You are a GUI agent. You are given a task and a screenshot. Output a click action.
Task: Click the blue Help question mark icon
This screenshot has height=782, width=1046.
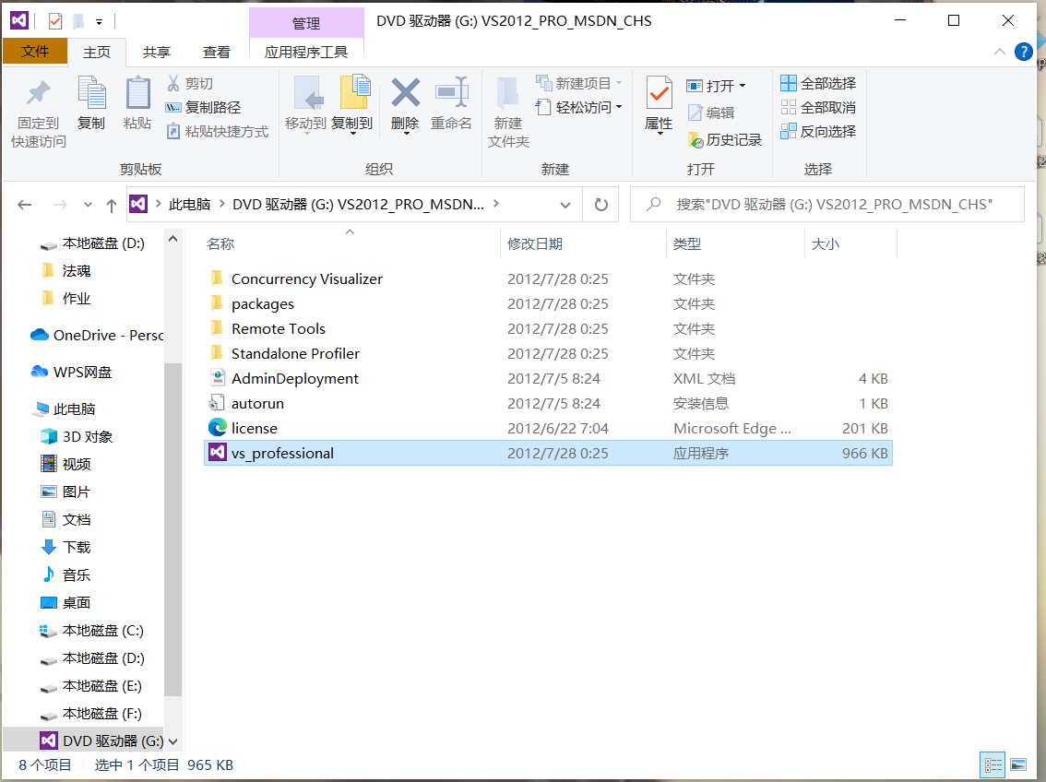(x=1023, y=52)
